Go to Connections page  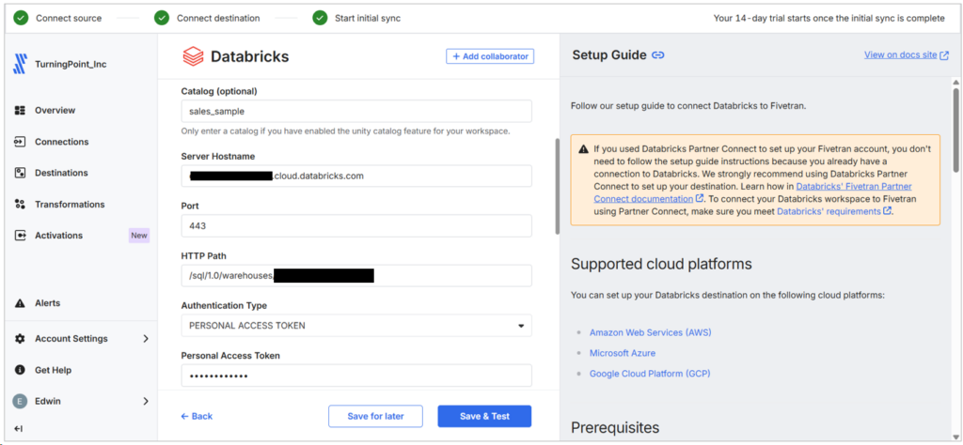(61, 142)
